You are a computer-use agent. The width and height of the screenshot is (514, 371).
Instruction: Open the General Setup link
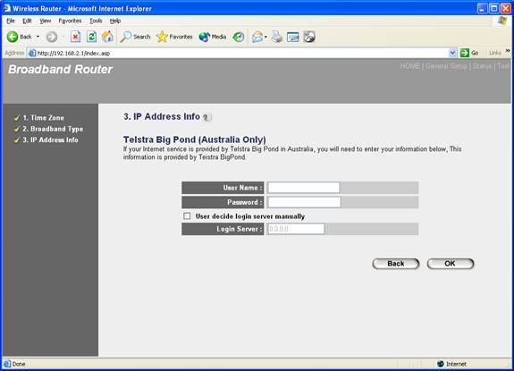446,66
